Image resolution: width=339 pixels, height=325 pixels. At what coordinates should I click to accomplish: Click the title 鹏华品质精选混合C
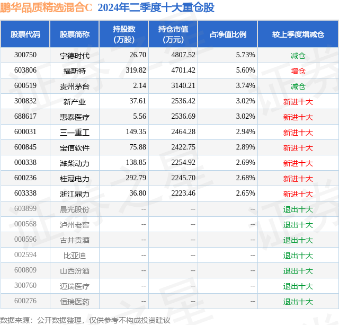tap(46, 7)
